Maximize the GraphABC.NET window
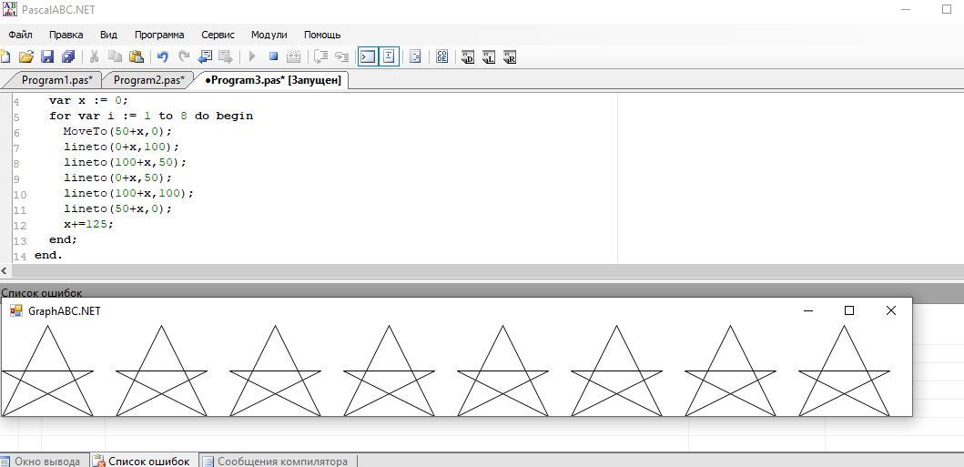The height and width of the screenshot is (467, 964). coord(849,311)
